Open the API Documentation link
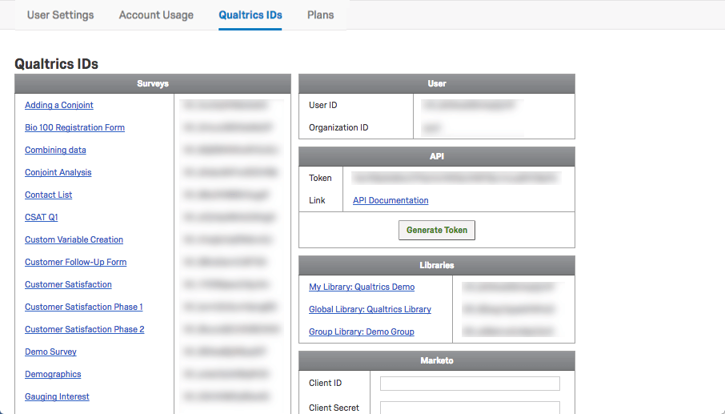 pos(391,200)
